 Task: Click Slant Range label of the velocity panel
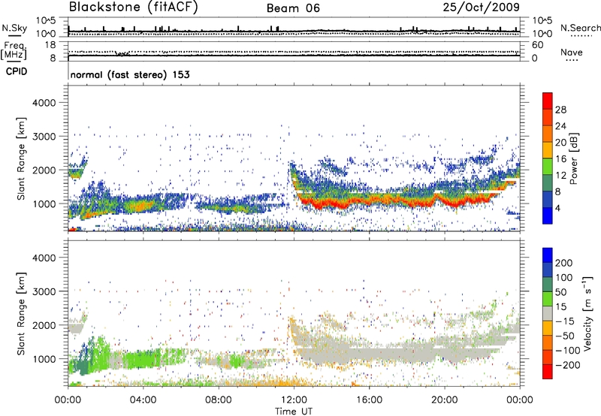[x=21, y=313]
